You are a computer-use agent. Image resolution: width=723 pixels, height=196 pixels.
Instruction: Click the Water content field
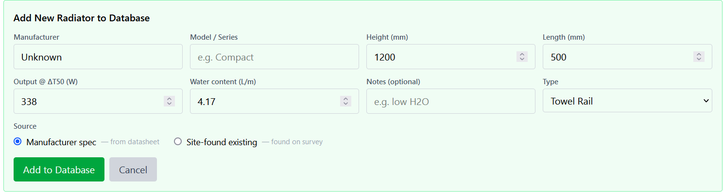tap(265, 101)
